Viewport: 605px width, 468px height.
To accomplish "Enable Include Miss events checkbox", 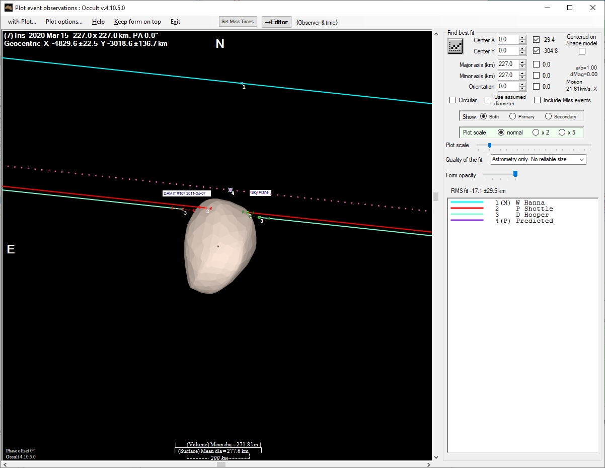I will pos(538,100).
